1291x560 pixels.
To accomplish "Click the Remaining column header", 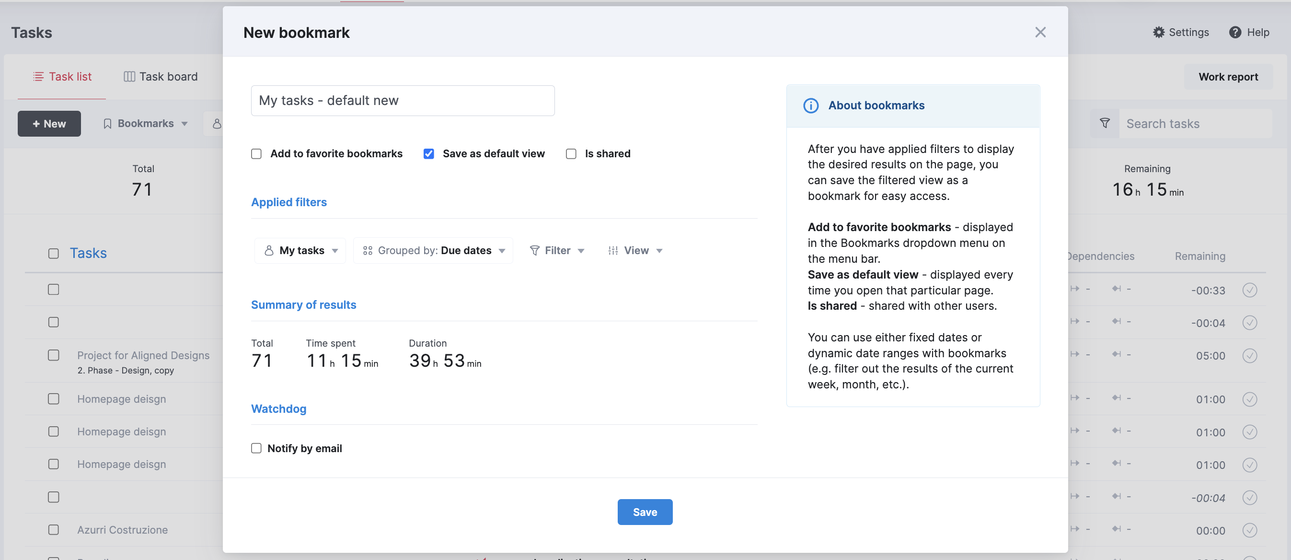I will tap(1200, 256).
